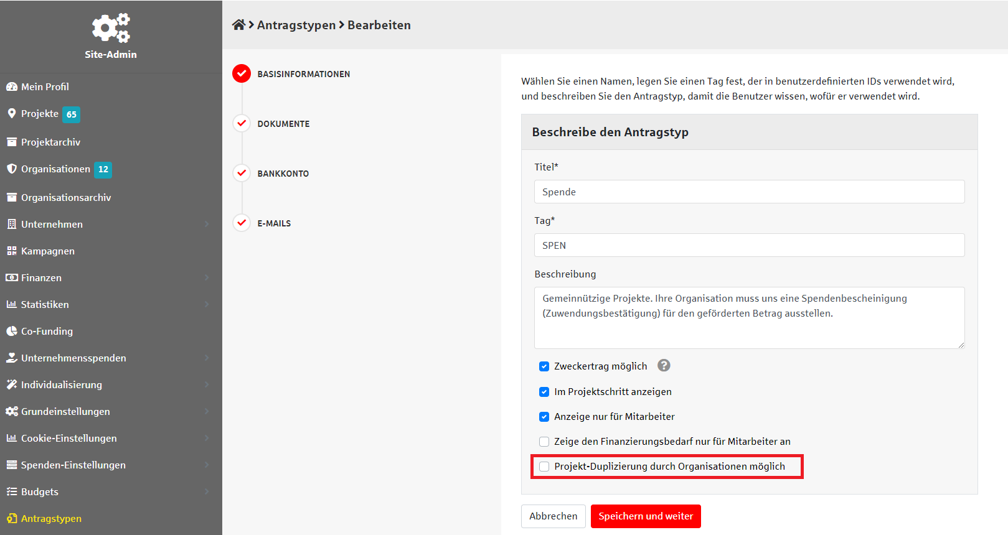Click the Co-Funding pie chart icon
The width and height of the screenshot is (1008, 535).
pyautogui.click(x=12, y=331)
